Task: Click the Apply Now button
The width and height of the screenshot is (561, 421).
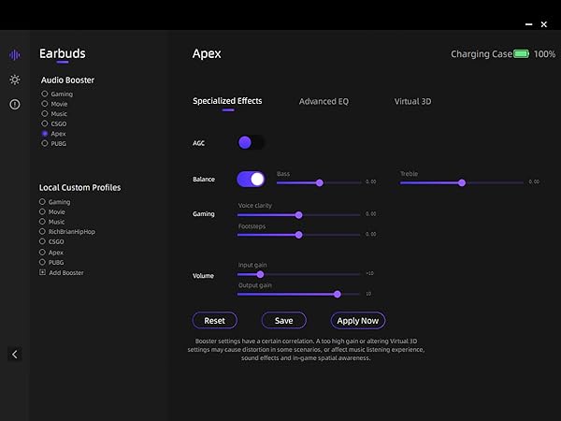Action: pos(357,321)
